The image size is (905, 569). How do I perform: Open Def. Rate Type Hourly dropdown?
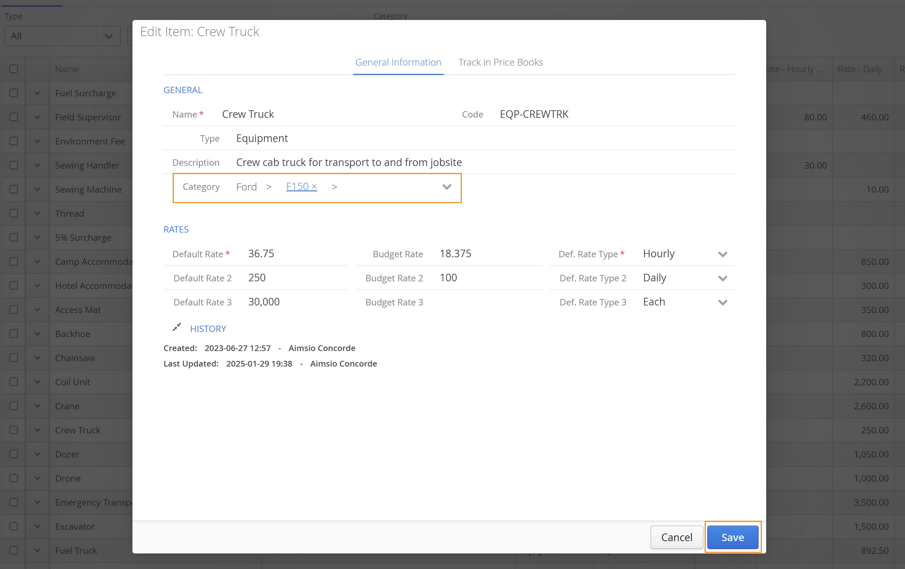point(722,254)
